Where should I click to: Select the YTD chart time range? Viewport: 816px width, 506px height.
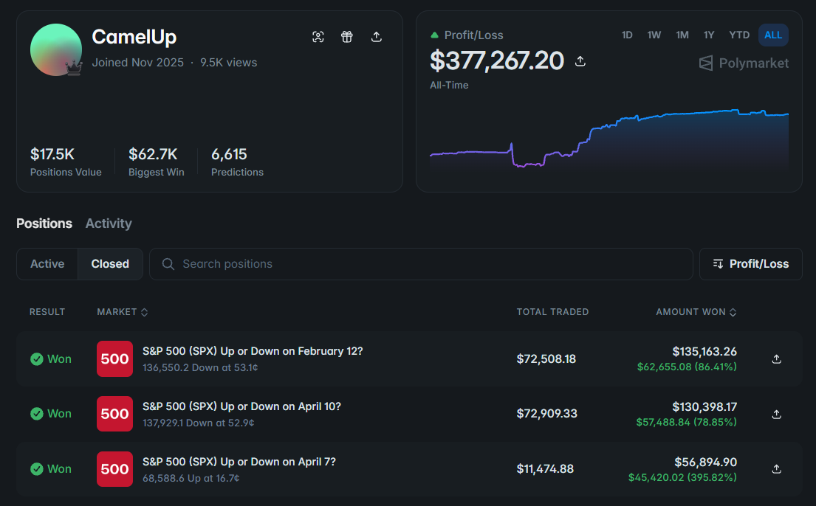tap(739, 35)
